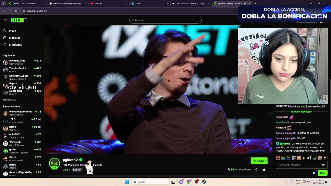Open Chrome from taskbar

(x=189, y=182)
